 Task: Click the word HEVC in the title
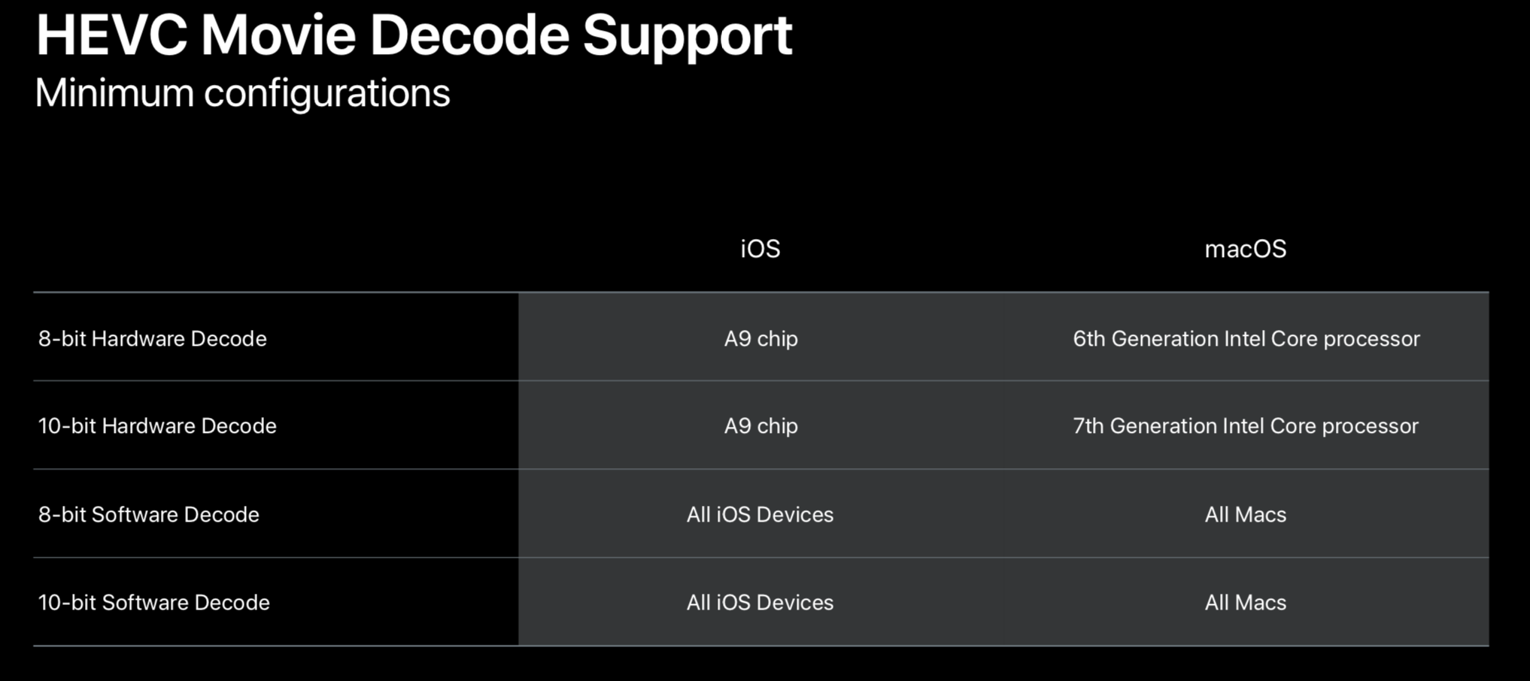tap(111, 35)
